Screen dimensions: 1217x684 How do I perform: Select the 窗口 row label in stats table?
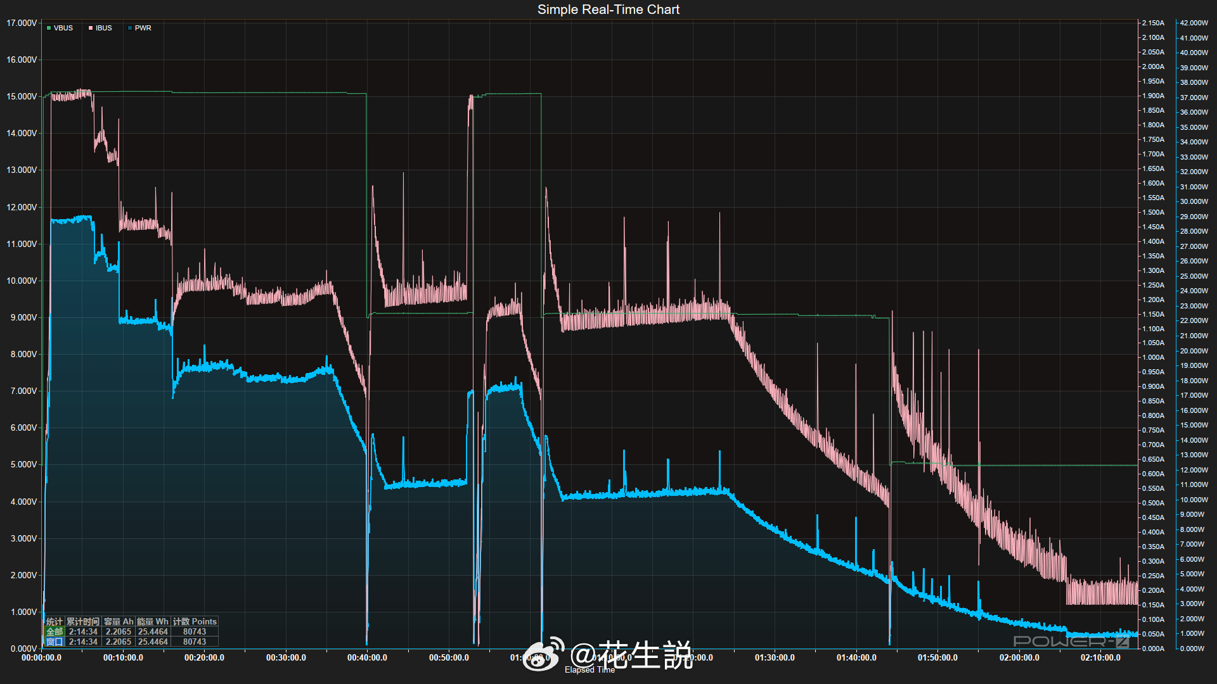[x=55, y=642]
